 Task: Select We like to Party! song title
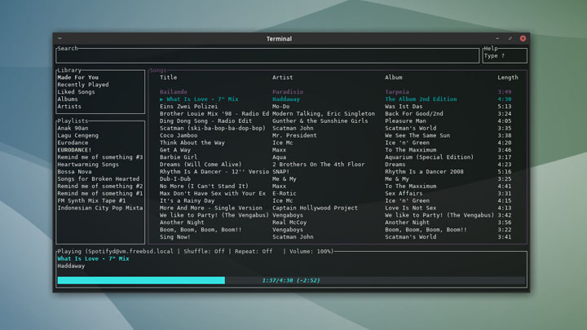(x=214, y=215)
